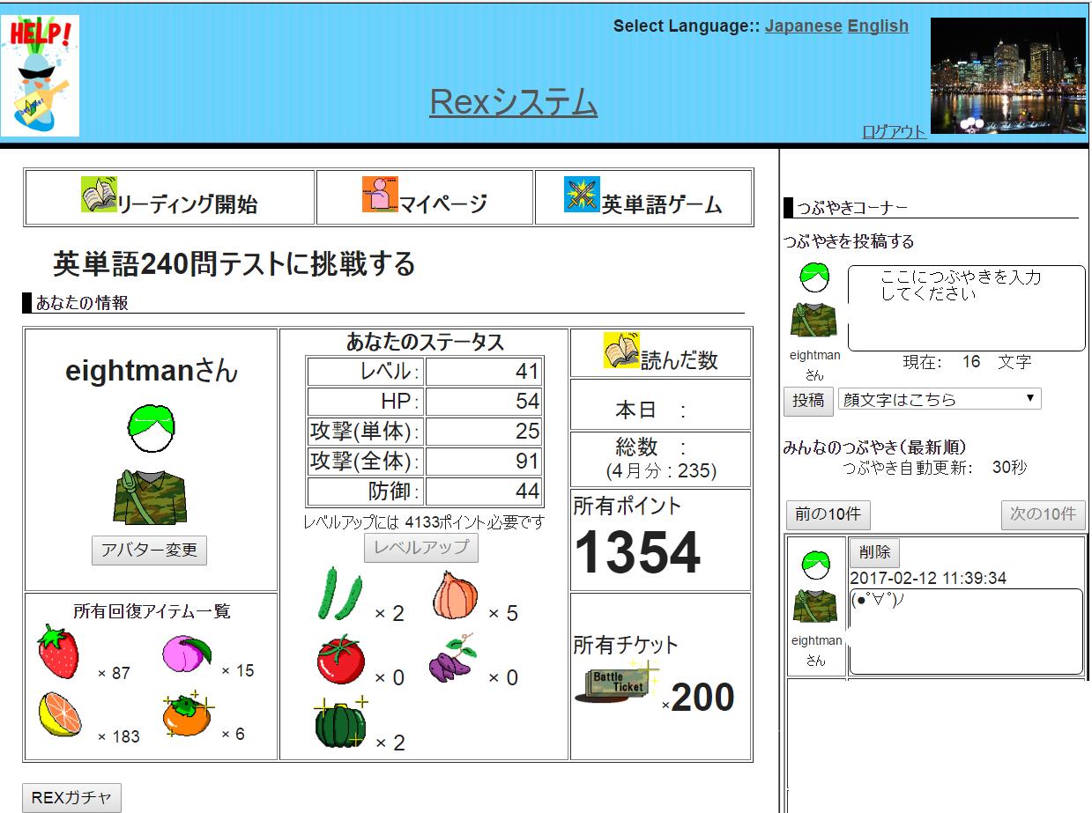Open the リーディング開始 tab
Image resolution: width=1092 pixels, height=813 pixels.
[170, 197]
